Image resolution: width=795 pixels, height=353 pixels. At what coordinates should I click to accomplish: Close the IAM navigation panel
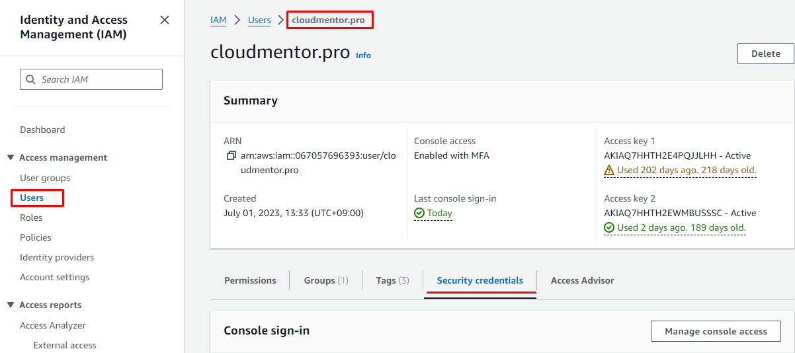click(165, 20)
